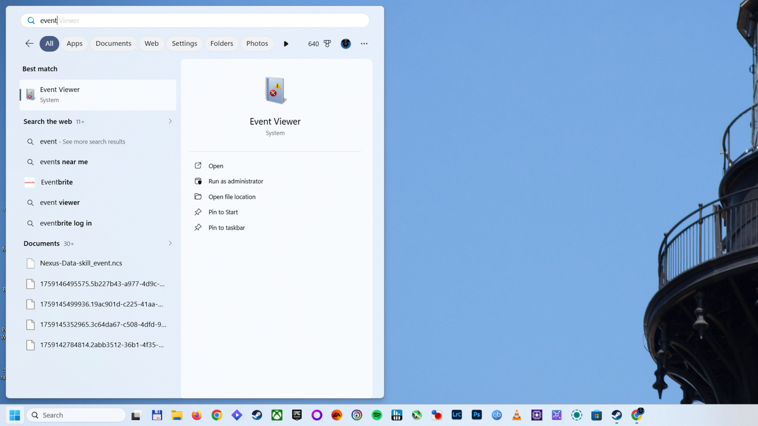Click the search magnifier icon in search box
The height and width of the screenshot is (426, 758).
coord(31,21)
